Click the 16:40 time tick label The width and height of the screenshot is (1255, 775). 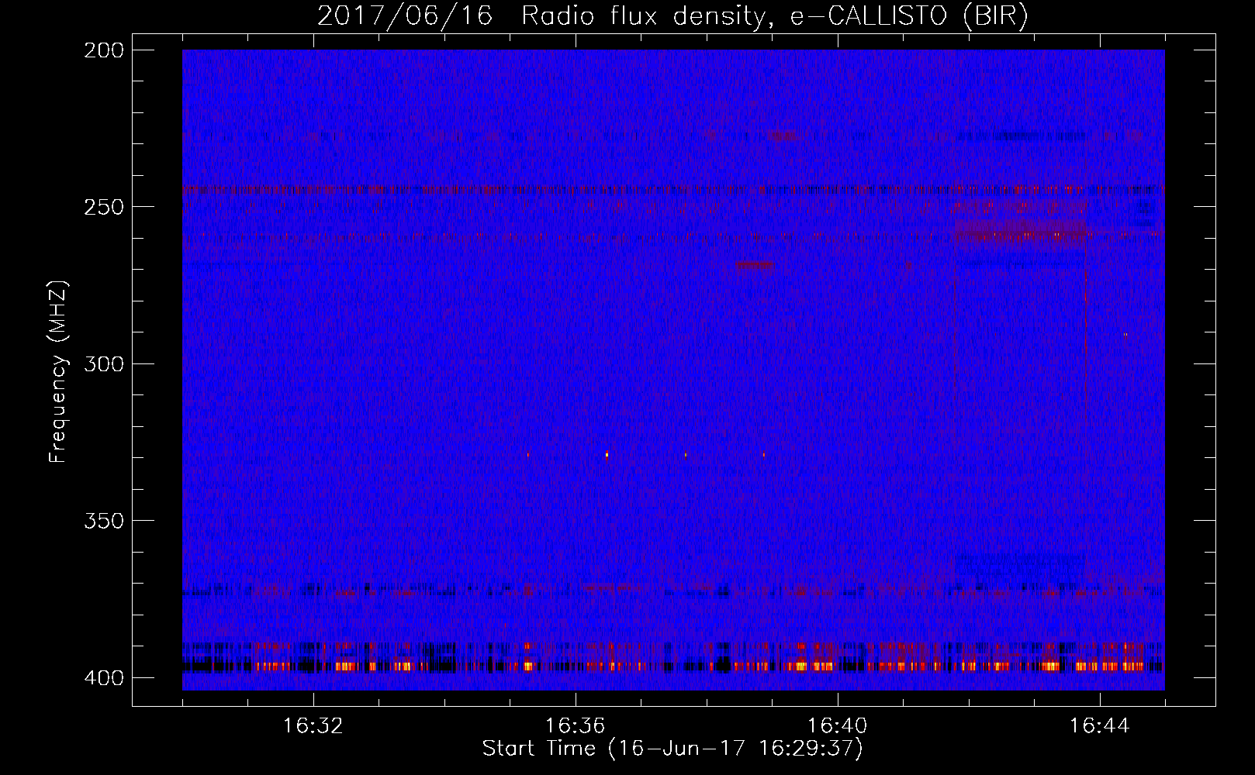click(838, 726)
